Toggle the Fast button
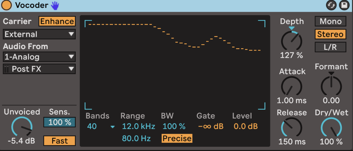Image resolution: width=353 pixels, height=151 pixels. 60,141
